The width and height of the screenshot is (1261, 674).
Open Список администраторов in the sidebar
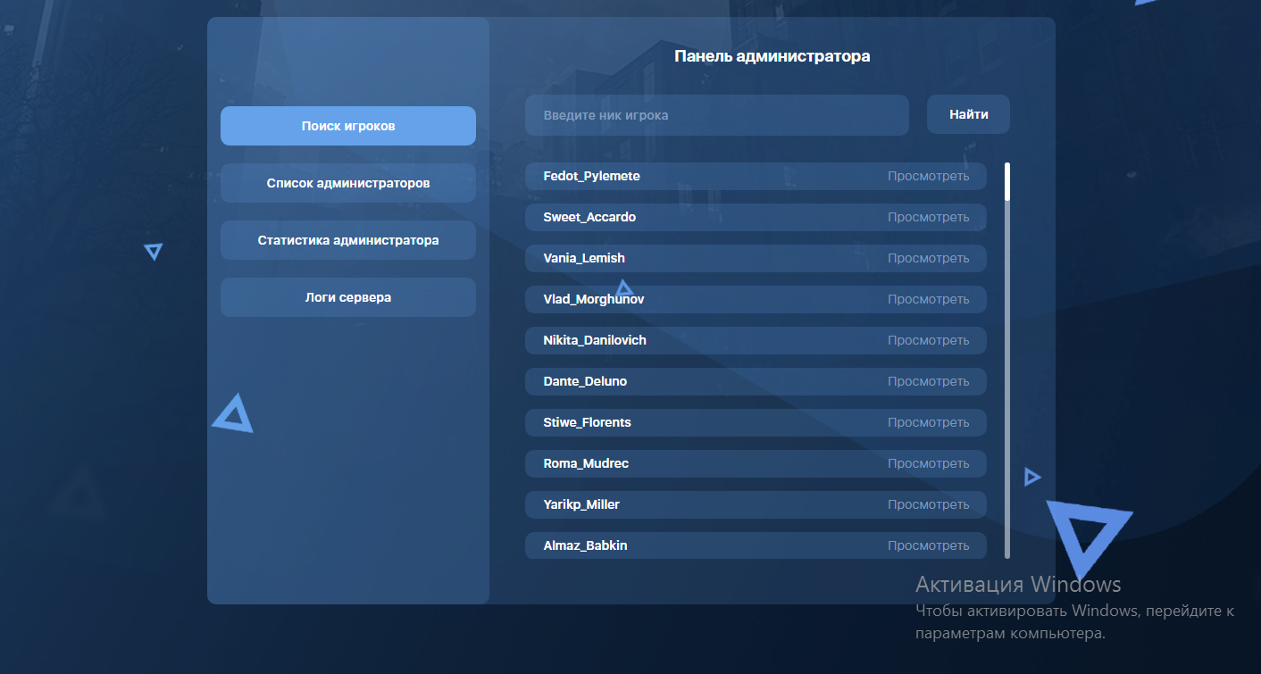click(x=347, y=183)
